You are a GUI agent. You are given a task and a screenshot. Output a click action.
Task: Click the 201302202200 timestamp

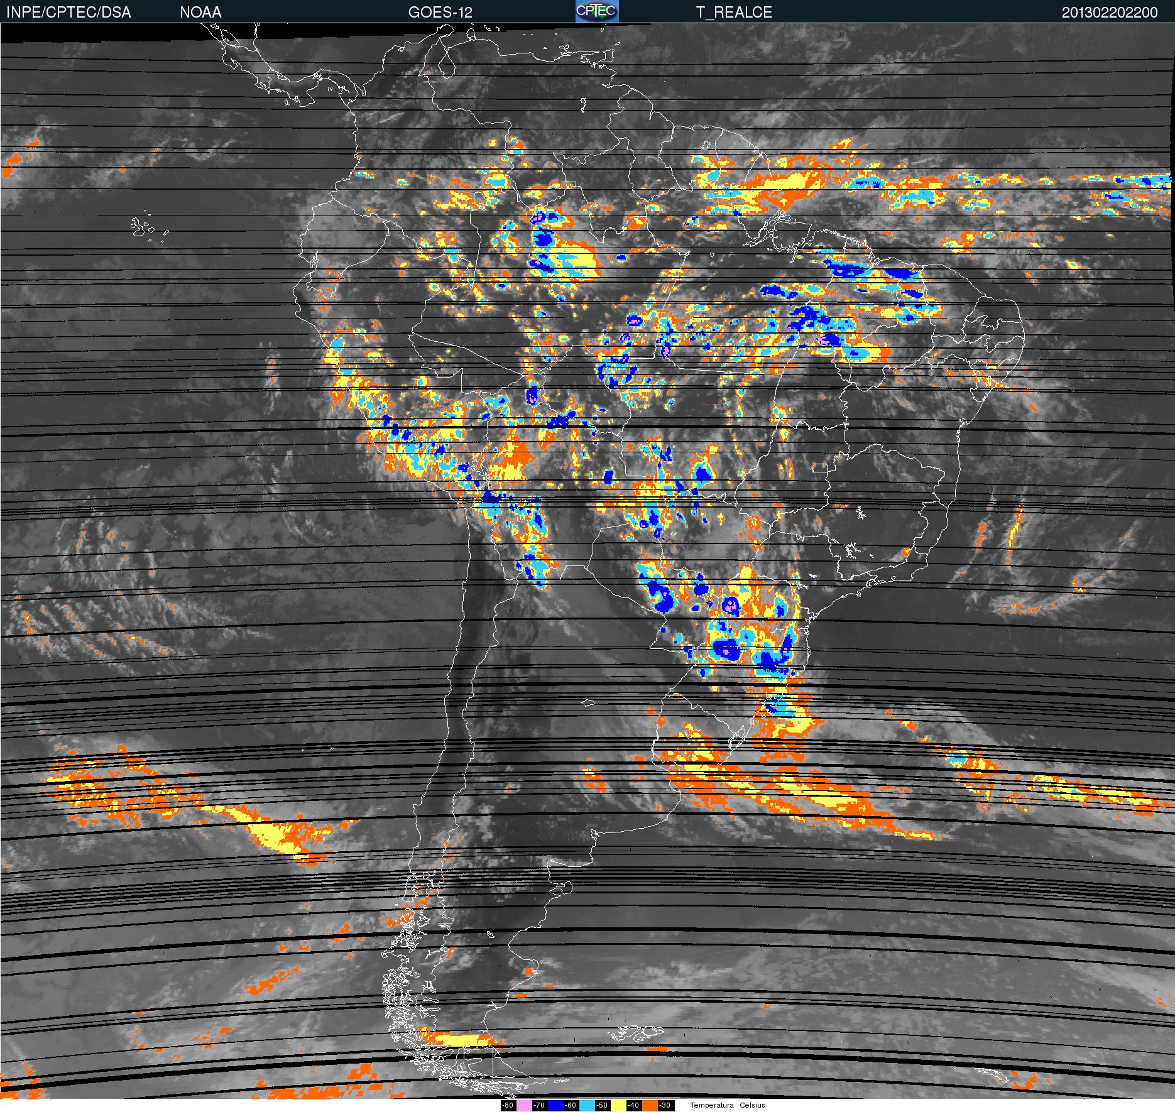[1110, 13]
